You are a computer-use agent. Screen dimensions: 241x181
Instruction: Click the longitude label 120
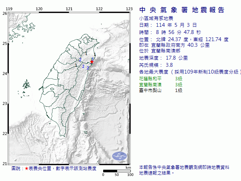pyautogui.click(x=39, y=9)
